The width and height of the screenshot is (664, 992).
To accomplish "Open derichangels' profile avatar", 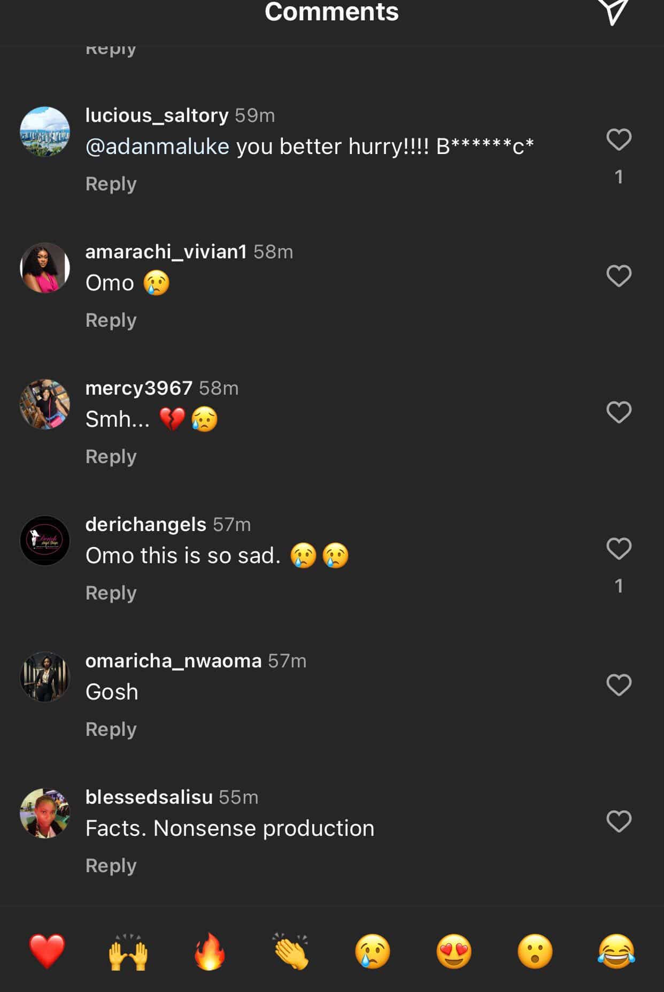I will tap(45, 540).
